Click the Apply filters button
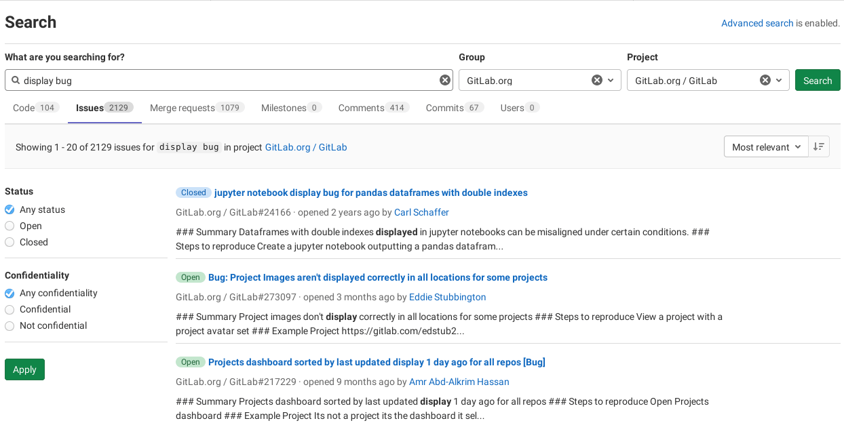 pos(24,369)
